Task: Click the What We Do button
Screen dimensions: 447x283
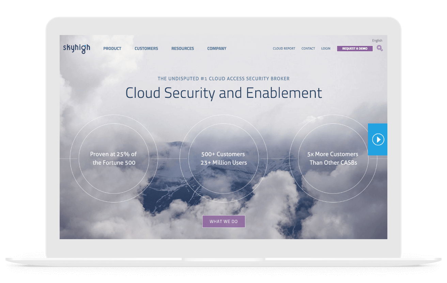Action: (223, 222)
